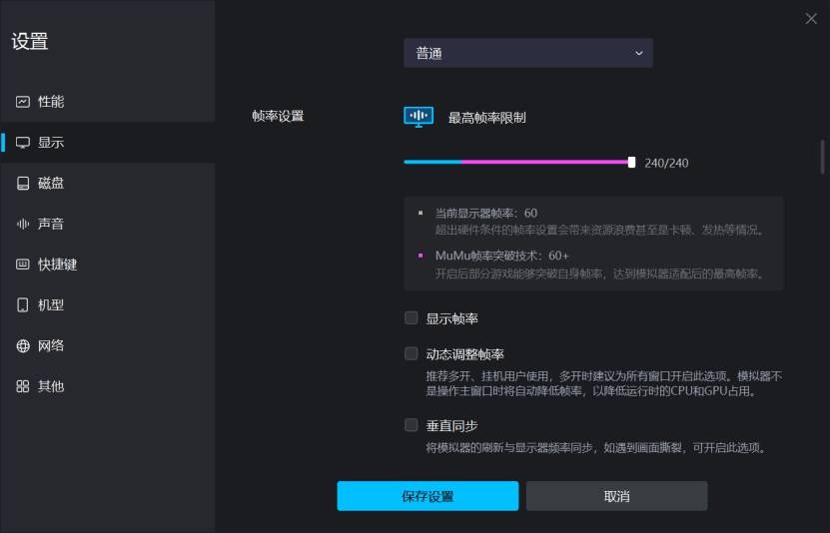Select the 显示 settings tab
The width and height of the screenshot is (830, 533).
(x=108, y=143)
